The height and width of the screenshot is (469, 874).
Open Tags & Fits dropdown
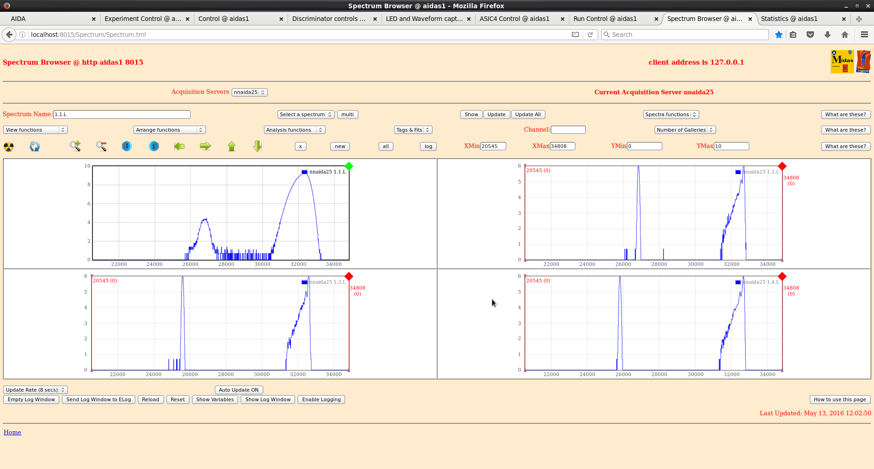click(x=413, y=130)
